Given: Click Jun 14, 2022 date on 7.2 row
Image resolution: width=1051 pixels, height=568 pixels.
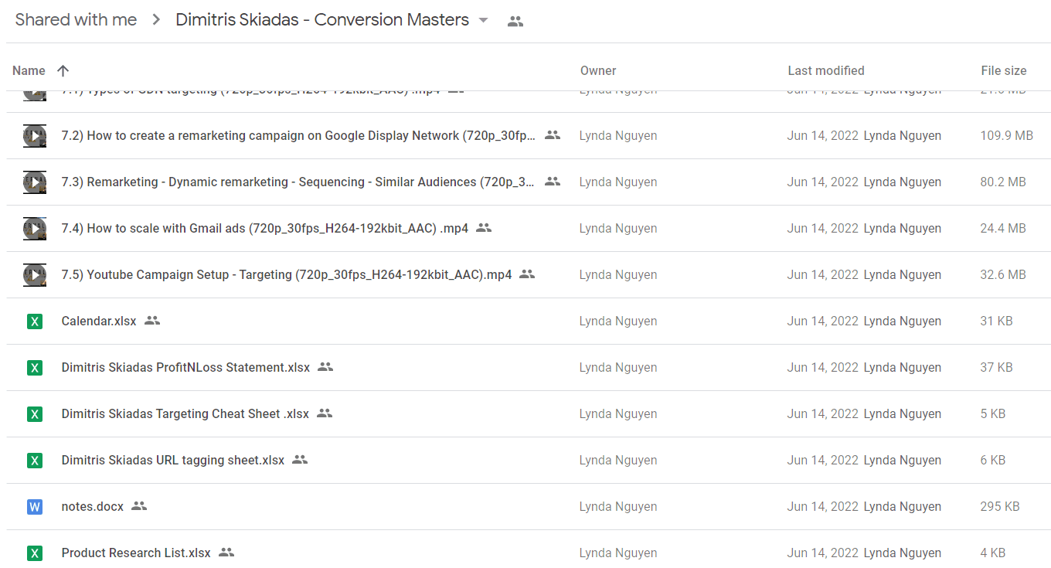Looking at the screenshot, I should pyautogui.click(x=823, y=136).
